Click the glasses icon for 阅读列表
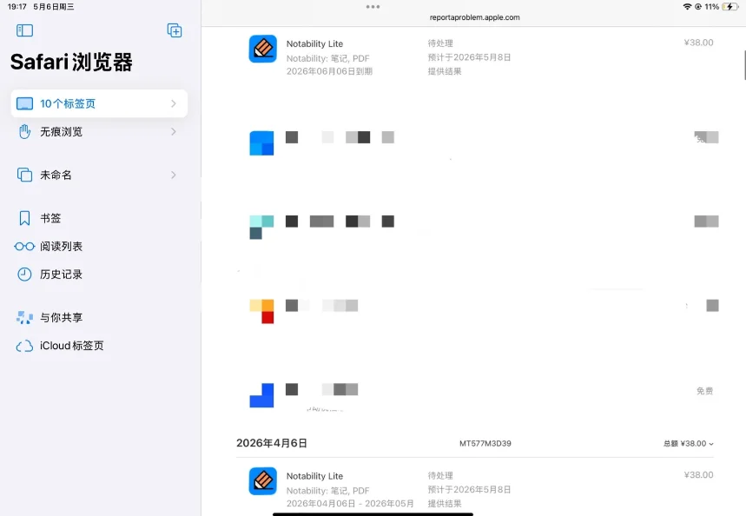The height and width of the screenshot is (516, 746). [x=24, y=246]
